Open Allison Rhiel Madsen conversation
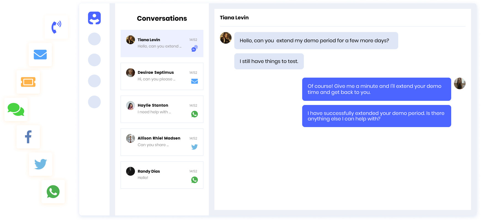The height and width of the screenshot is (221, 481). click(x=162, y=142)
